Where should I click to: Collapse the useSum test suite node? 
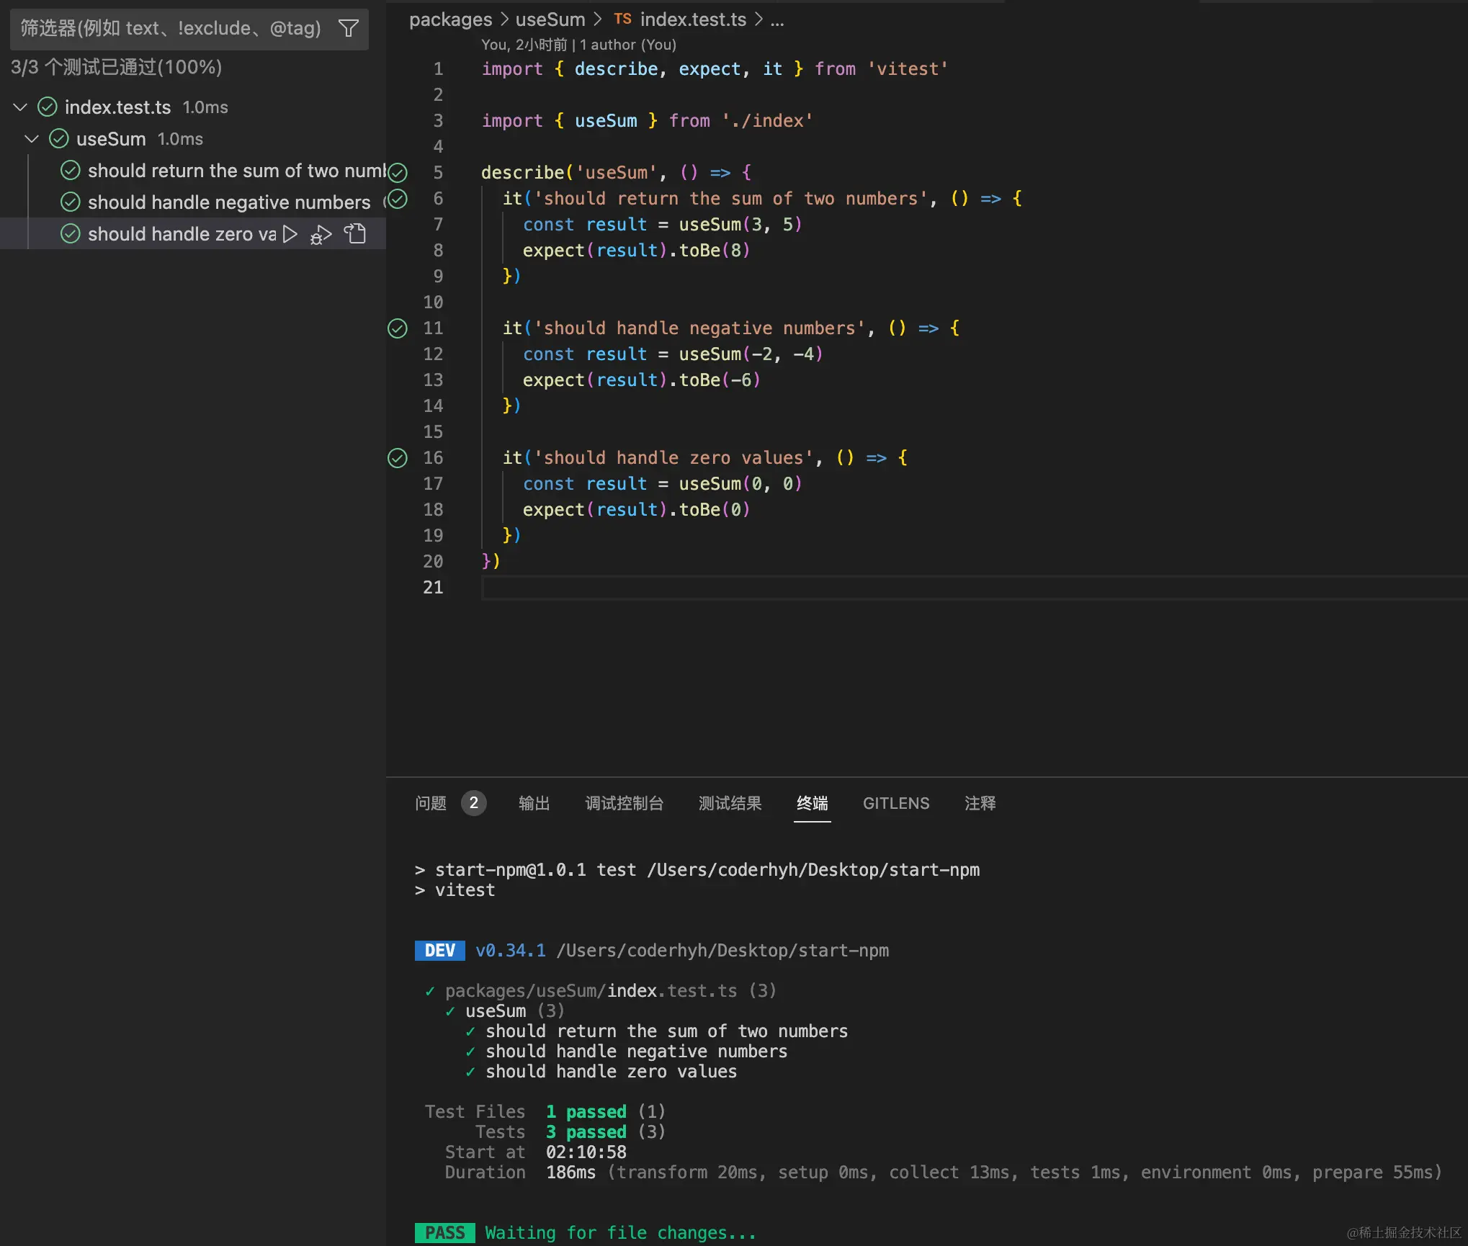tap(32, 139)
